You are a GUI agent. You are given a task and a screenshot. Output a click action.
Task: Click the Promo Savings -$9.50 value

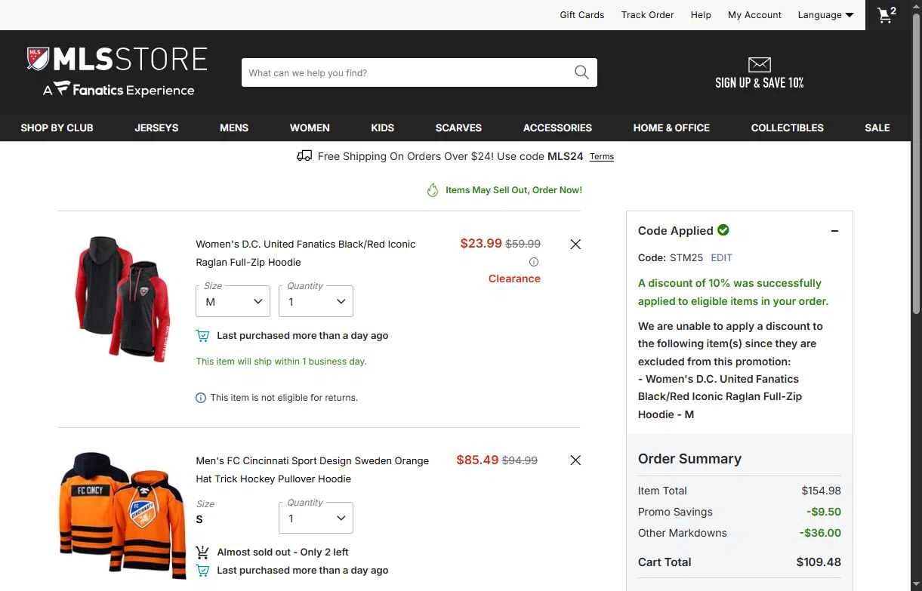pos(824,512)
